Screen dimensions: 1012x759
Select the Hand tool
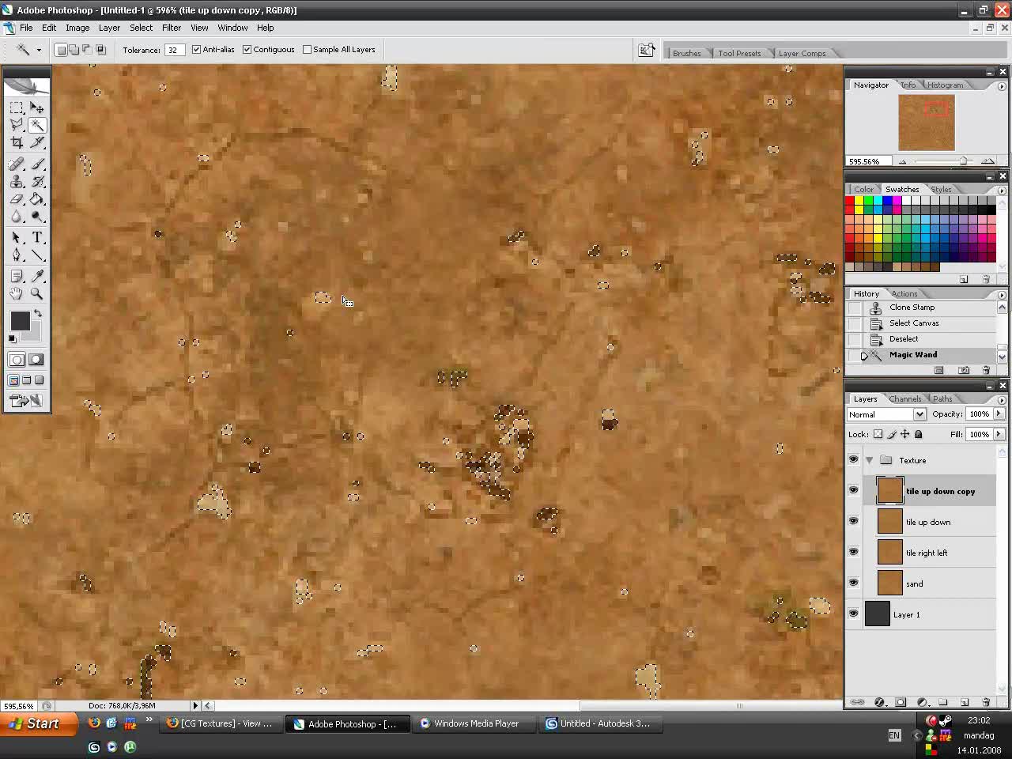click(17, 293)
